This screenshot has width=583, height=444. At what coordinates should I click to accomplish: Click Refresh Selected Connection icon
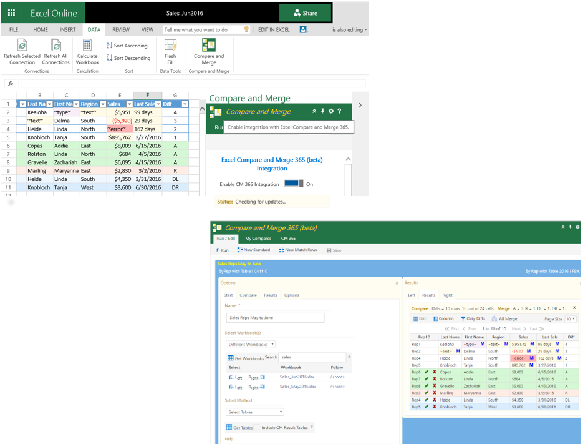click(22, 46)
